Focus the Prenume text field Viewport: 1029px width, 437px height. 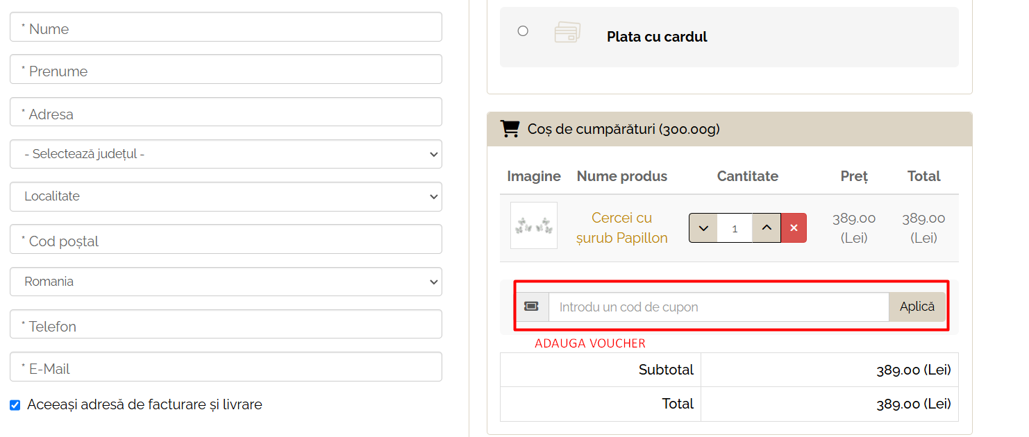click(x=226, y=69)
